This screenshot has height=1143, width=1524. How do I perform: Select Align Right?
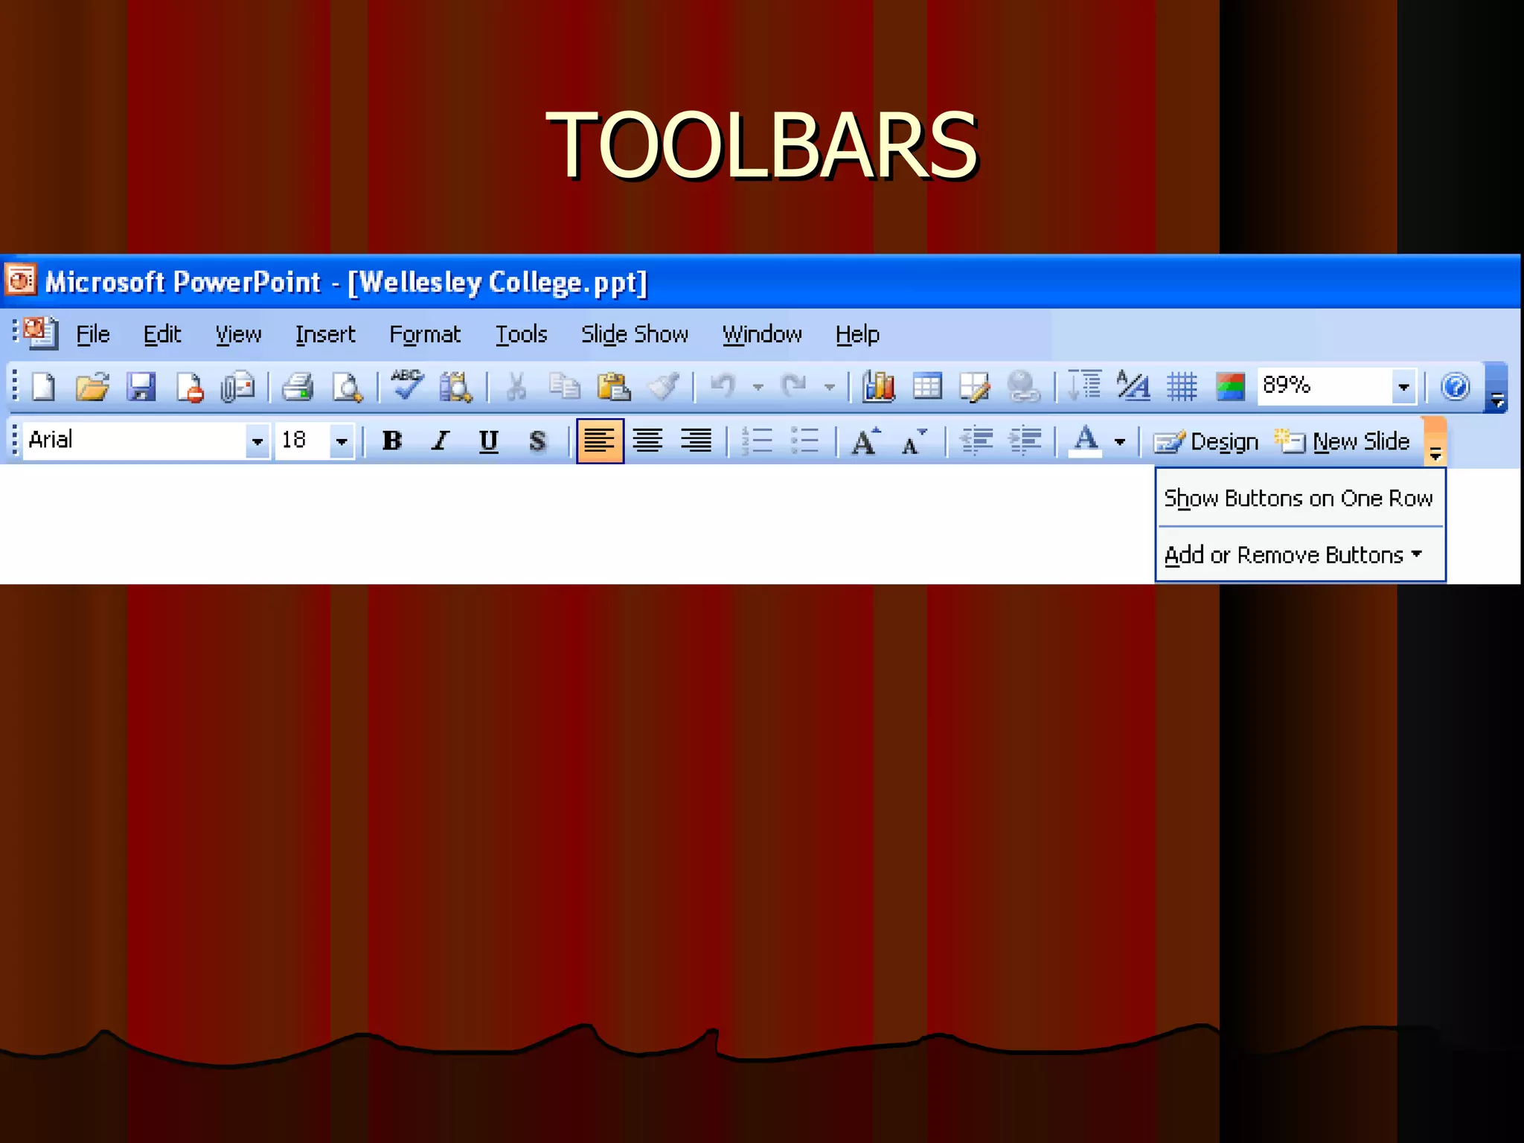point(697,441)
